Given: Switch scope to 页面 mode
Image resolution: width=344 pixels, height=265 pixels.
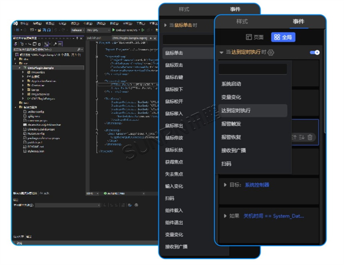Looking at the screenshot, I should click(x=255, y=37).
